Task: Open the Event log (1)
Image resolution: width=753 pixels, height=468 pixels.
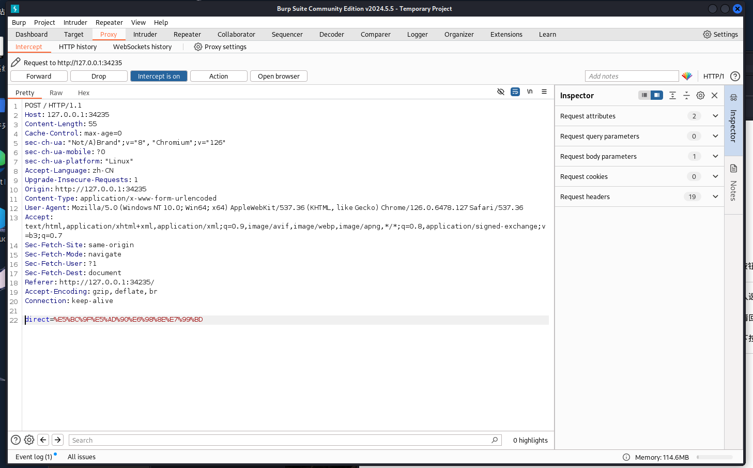Action: 34,457
